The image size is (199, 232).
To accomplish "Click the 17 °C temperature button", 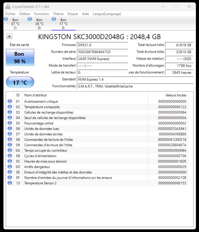I will click(x=20, y=82).
